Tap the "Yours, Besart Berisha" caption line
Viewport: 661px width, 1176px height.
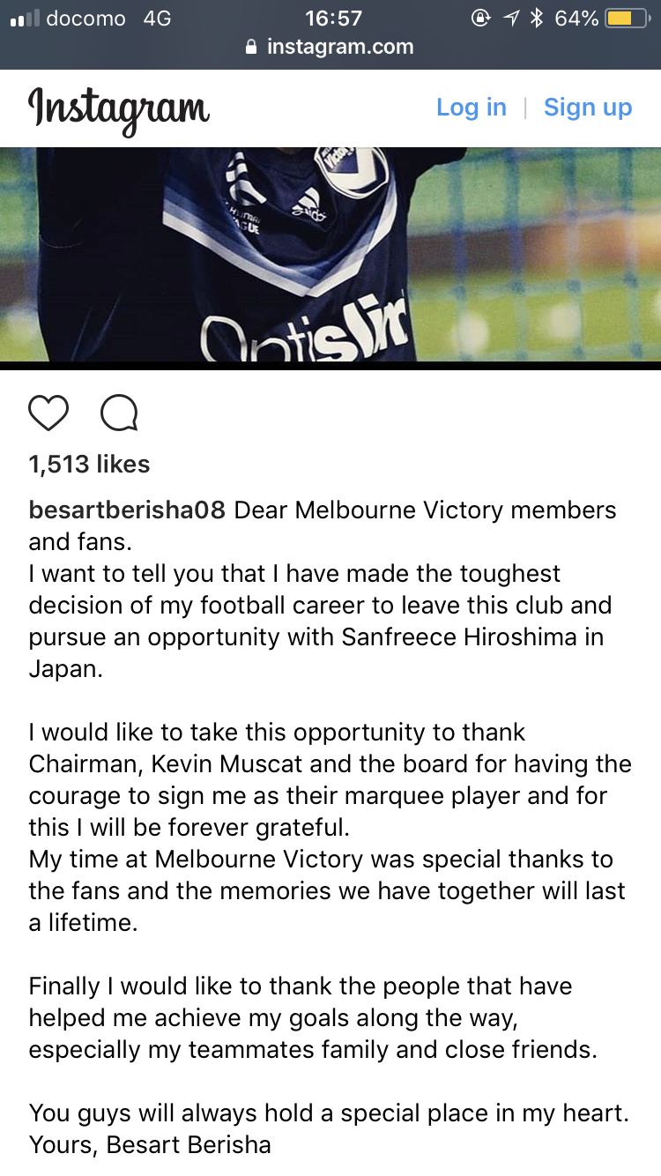click(150, 1145)
